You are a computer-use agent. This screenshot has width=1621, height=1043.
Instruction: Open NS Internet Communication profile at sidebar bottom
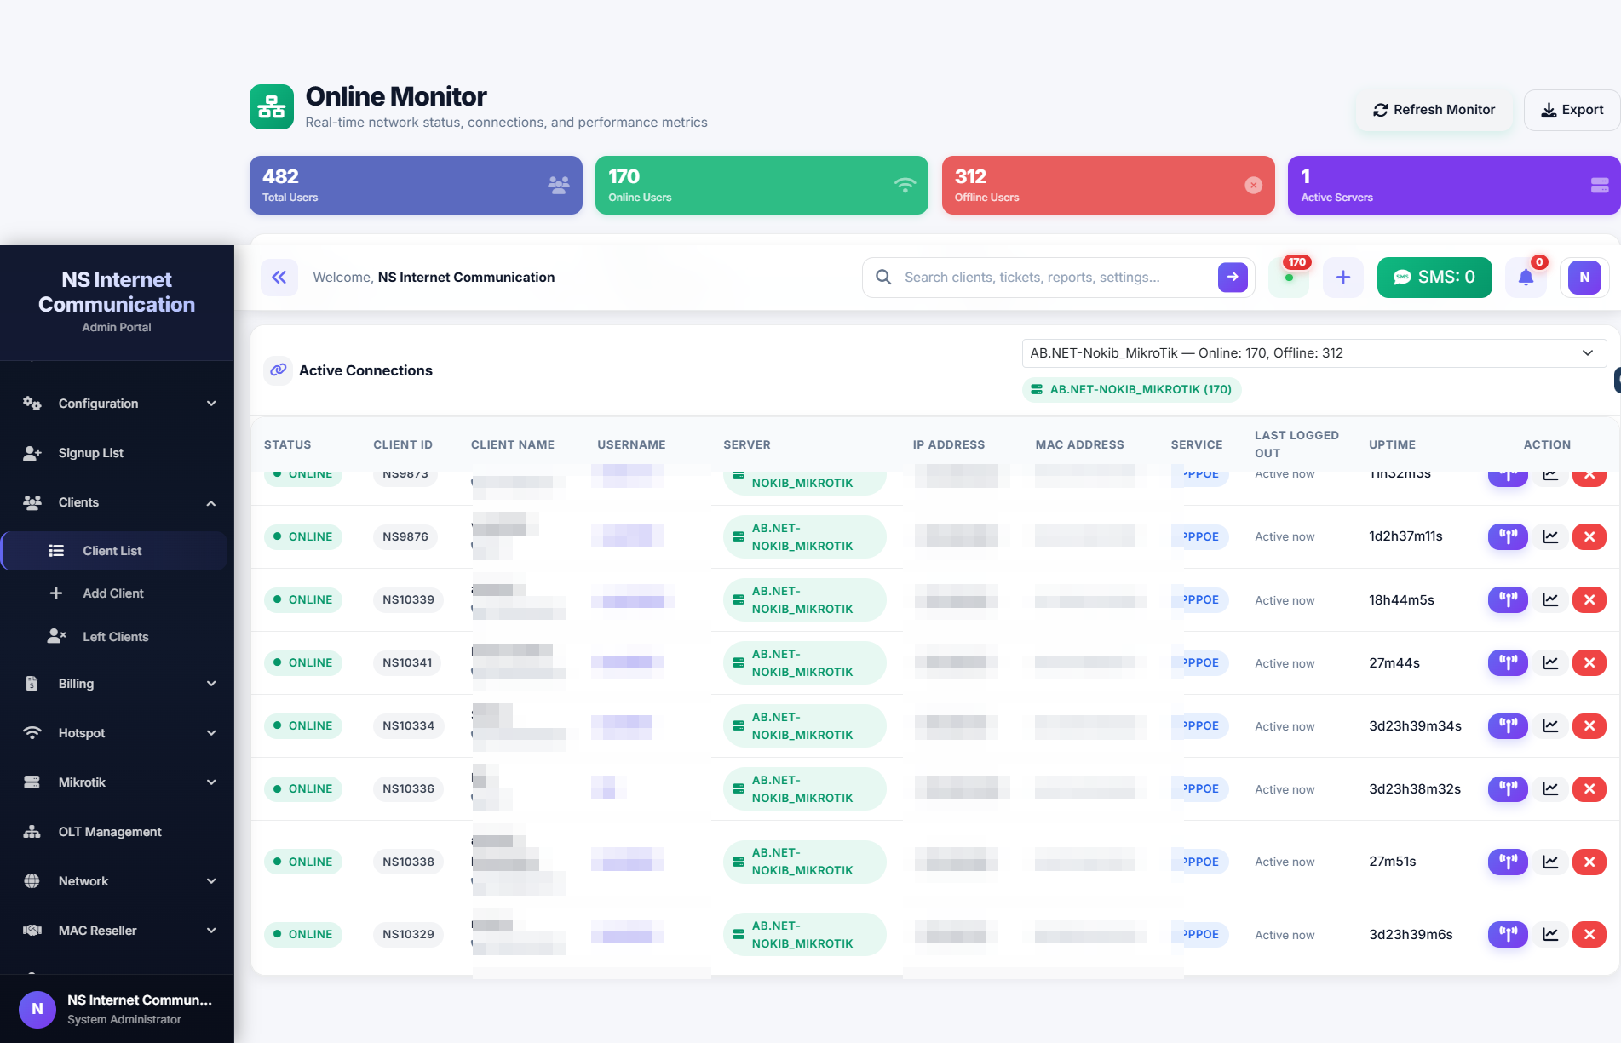coord(117,1009)
